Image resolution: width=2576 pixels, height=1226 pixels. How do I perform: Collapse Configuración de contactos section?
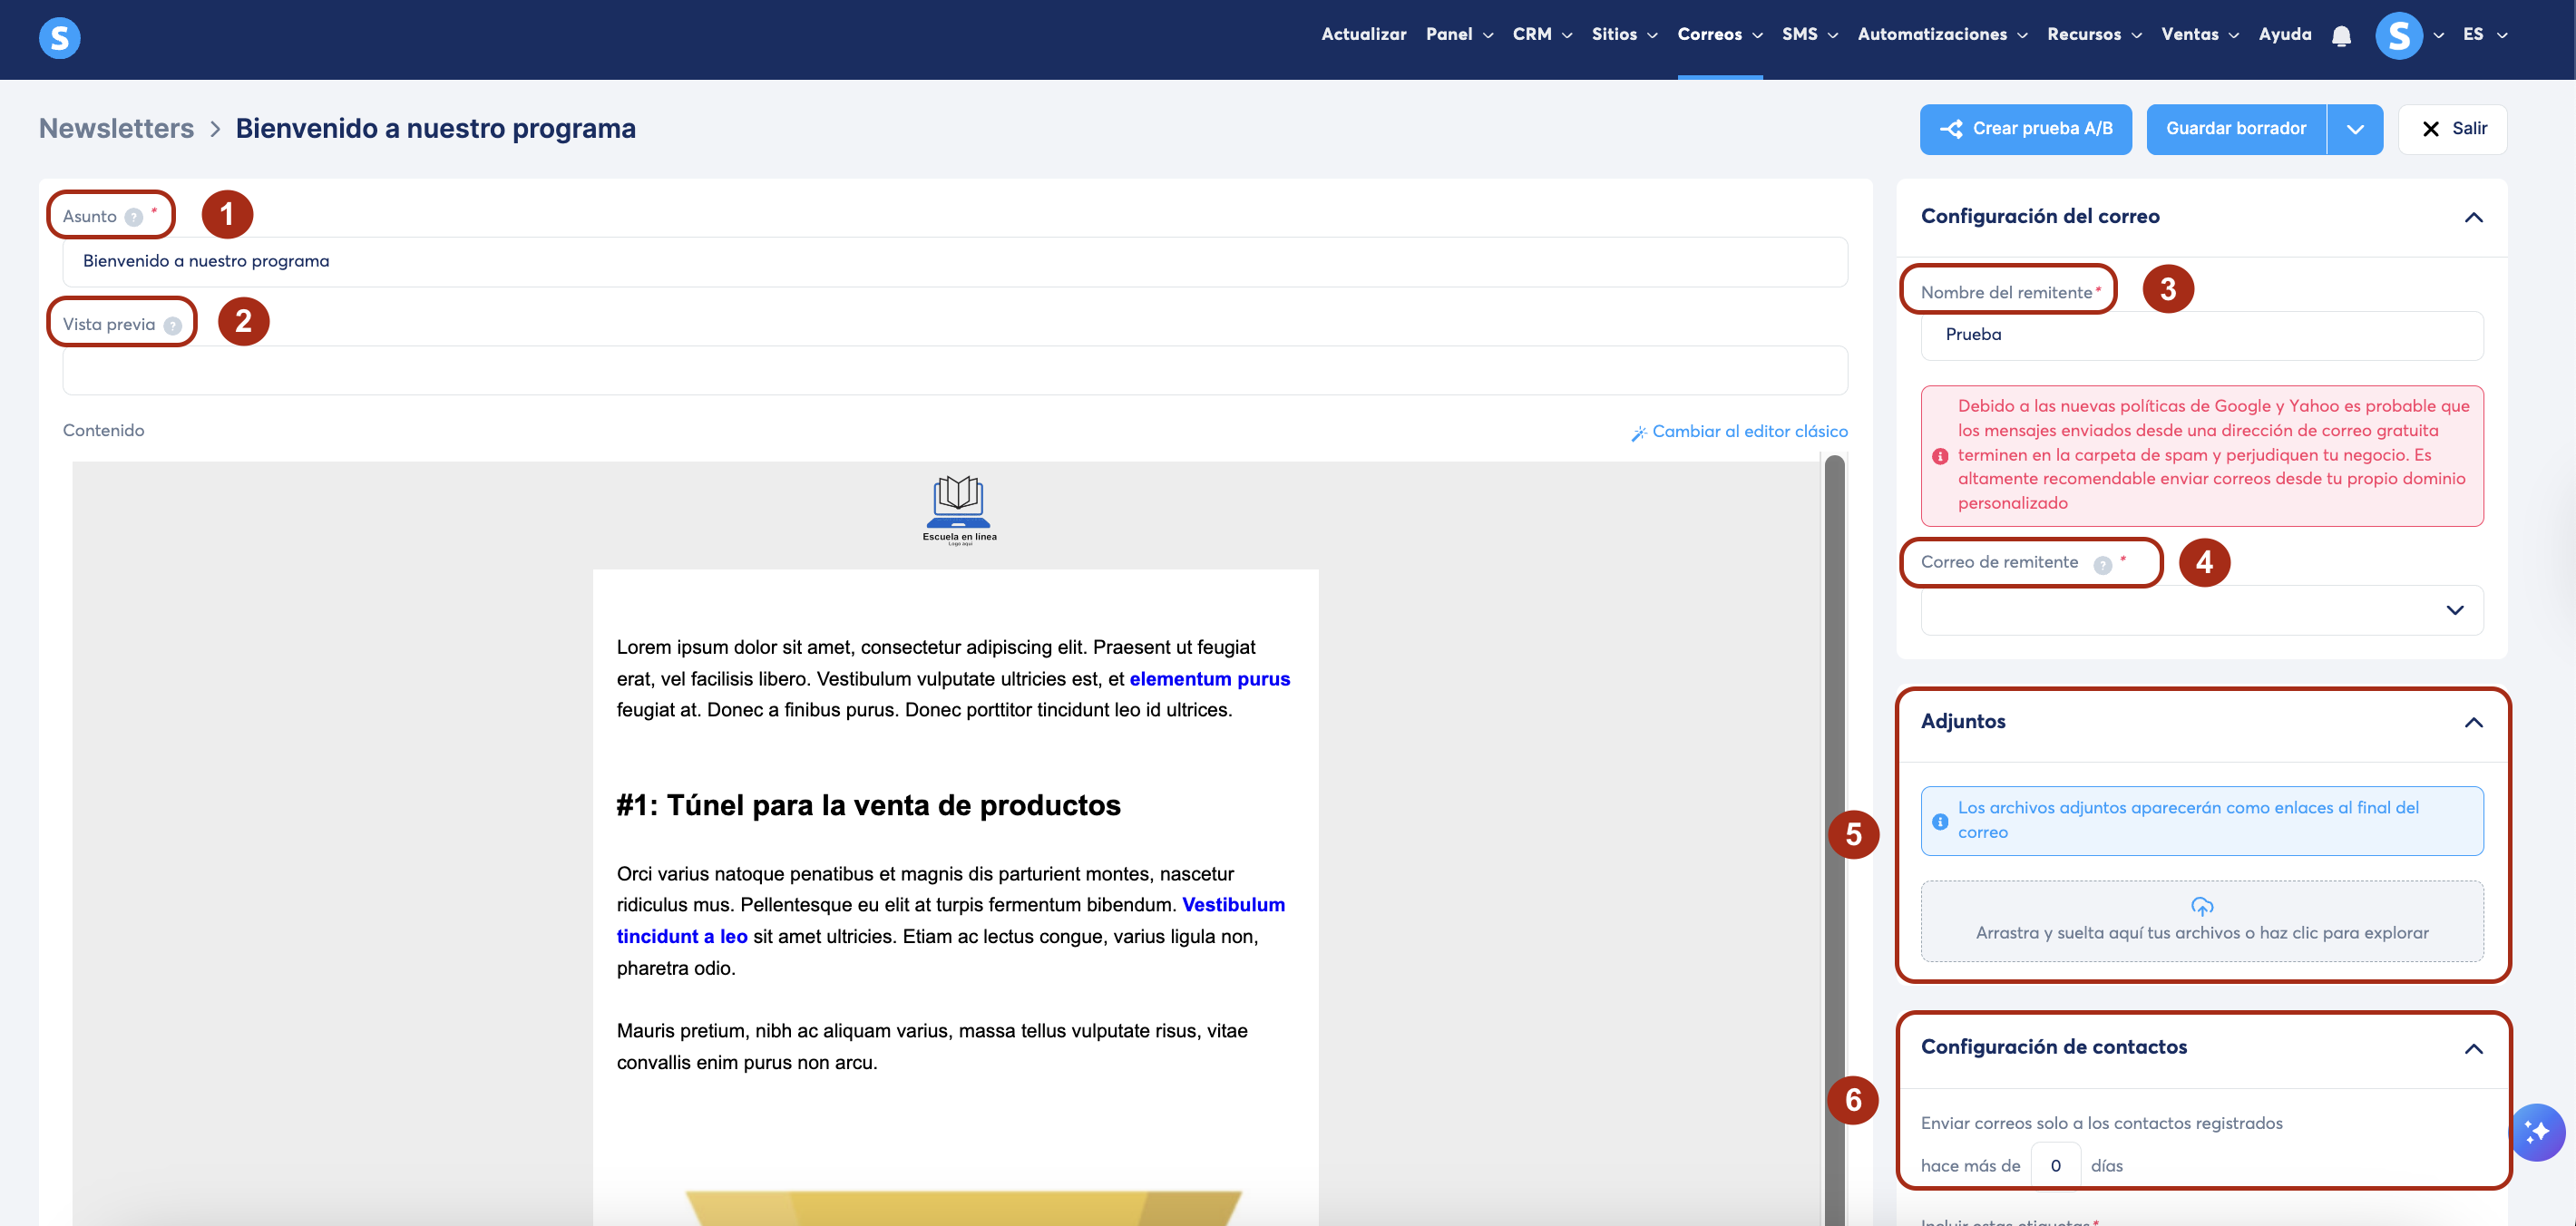pos(2473,1048)
